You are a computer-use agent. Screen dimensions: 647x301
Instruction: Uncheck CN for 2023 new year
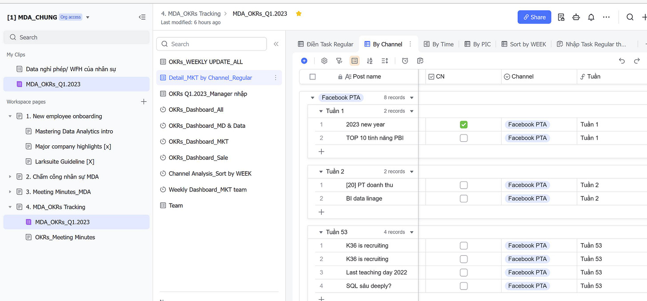(x=463, y=124)
